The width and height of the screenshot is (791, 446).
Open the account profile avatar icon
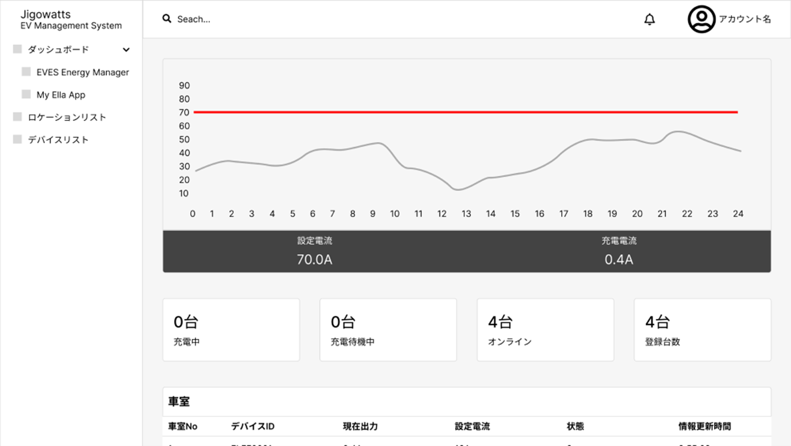click(x=701, y=19)
